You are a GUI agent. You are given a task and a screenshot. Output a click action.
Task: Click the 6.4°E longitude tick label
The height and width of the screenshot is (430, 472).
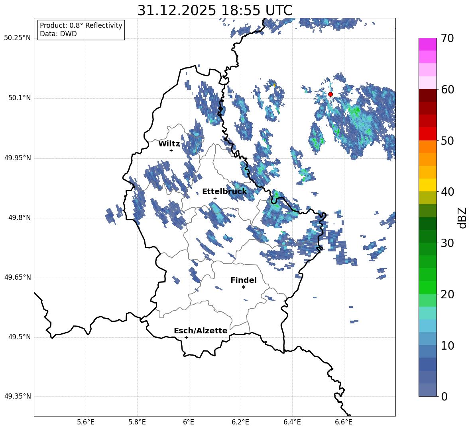pos(292,422)
